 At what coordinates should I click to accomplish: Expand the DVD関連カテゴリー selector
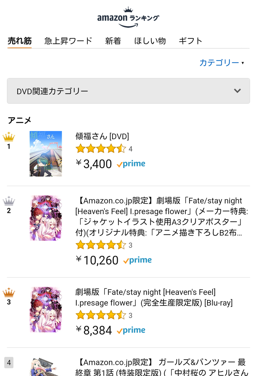tap(128, 91)
